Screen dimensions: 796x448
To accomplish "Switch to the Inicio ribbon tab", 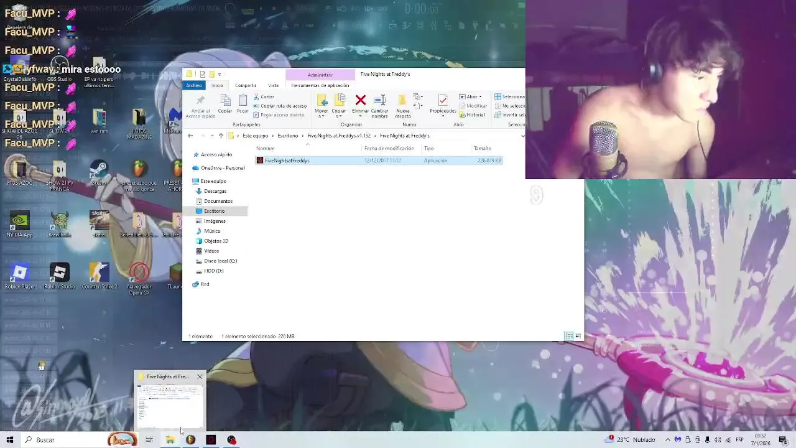I will pos(217,85).
